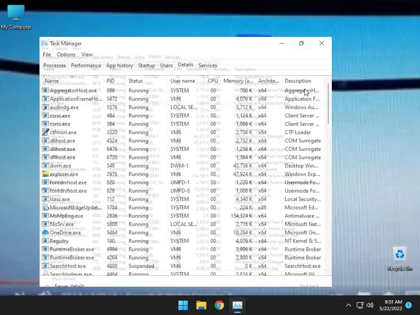420x315 pixels.
Task: Click the ctfmon.exe pen icon
Action: click(45, 132)
